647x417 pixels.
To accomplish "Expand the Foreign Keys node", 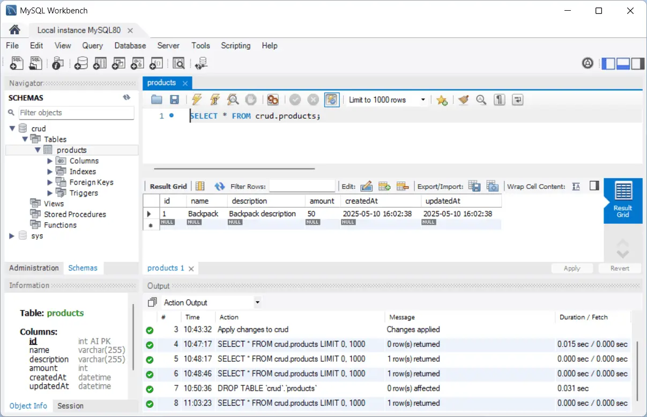I will tap(50, 182).
